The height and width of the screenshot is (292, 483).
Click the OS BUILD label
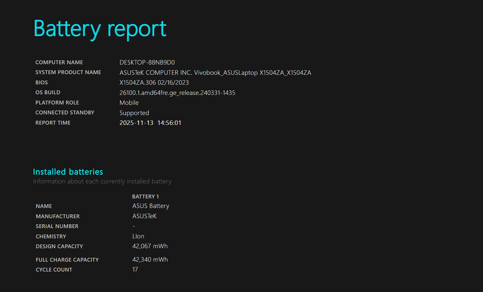click(x=48, y=92)
